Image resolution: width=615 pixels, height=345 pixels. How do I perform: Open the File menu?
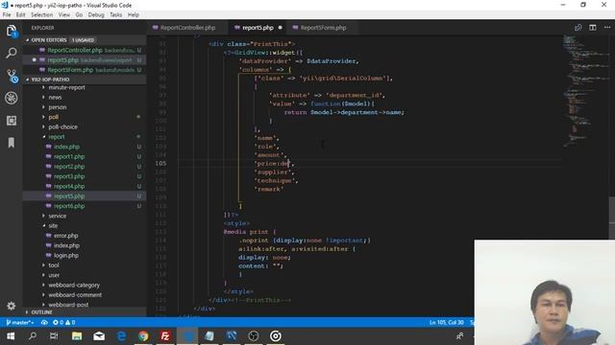(7, 15)
